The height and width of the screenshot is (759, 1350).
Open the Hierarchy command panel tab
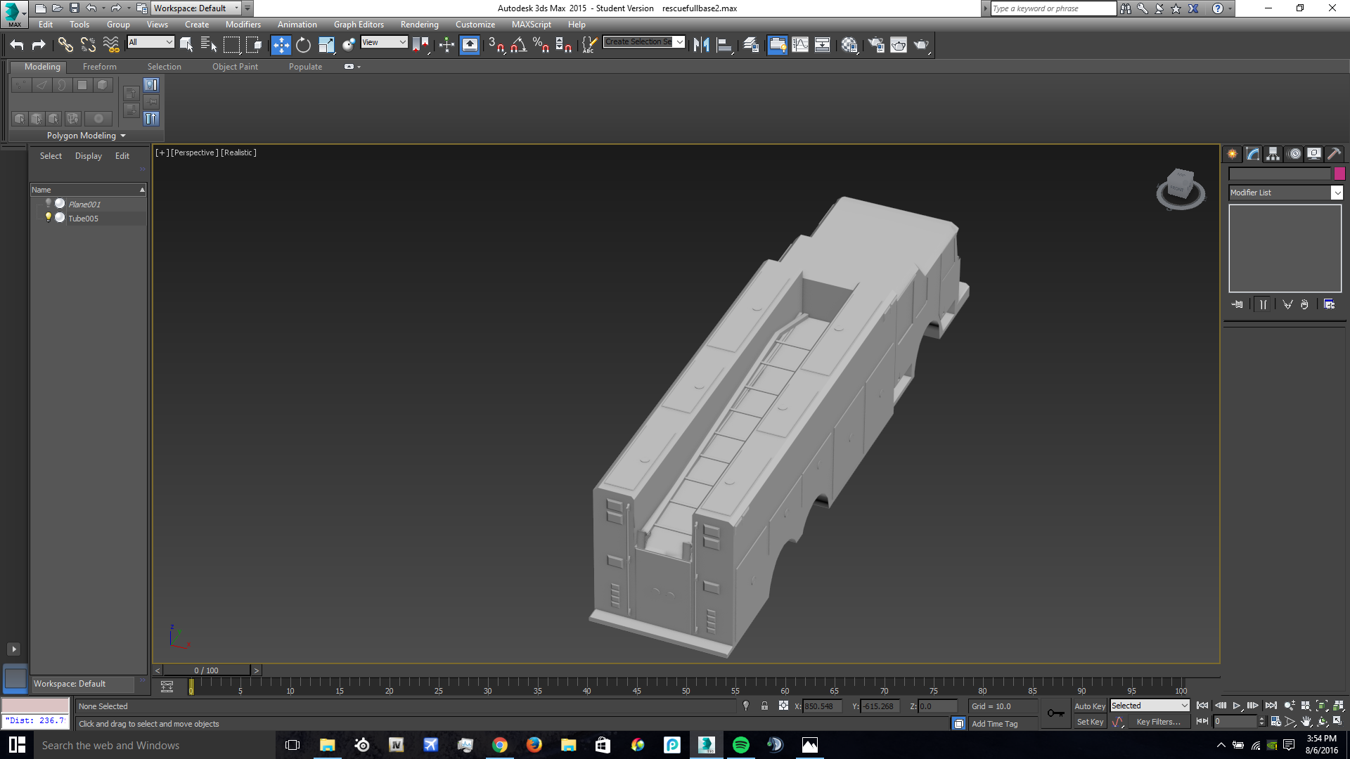click(x=1273, y=154)
